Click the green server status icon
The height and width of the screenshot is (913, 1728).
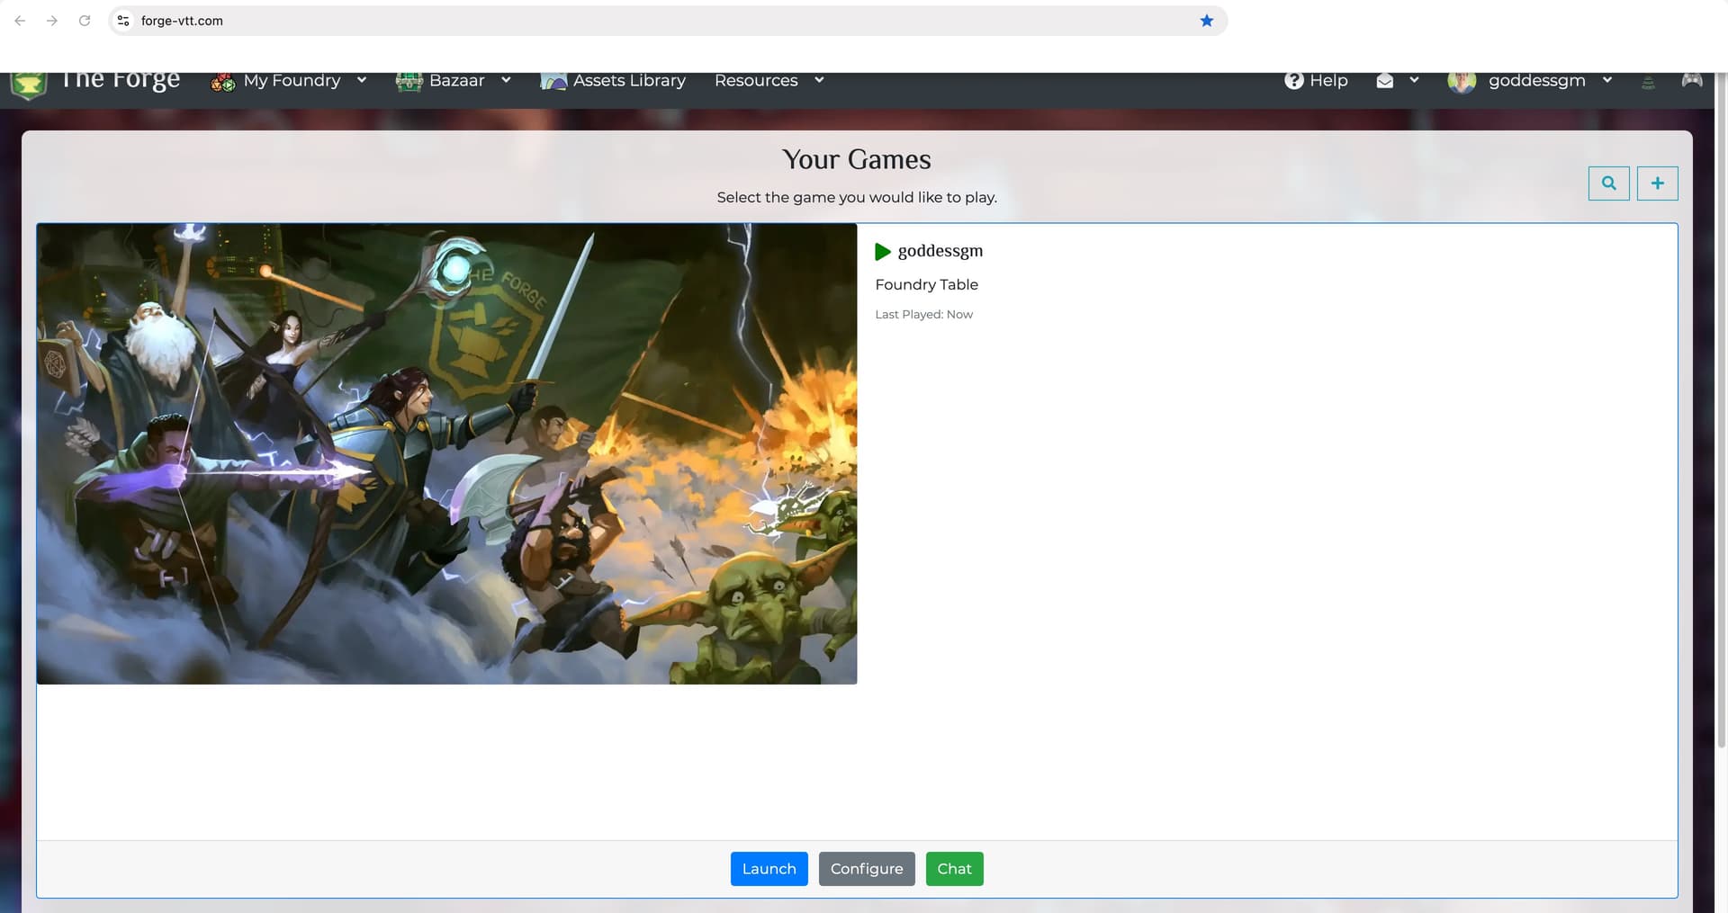point(1648,83)
